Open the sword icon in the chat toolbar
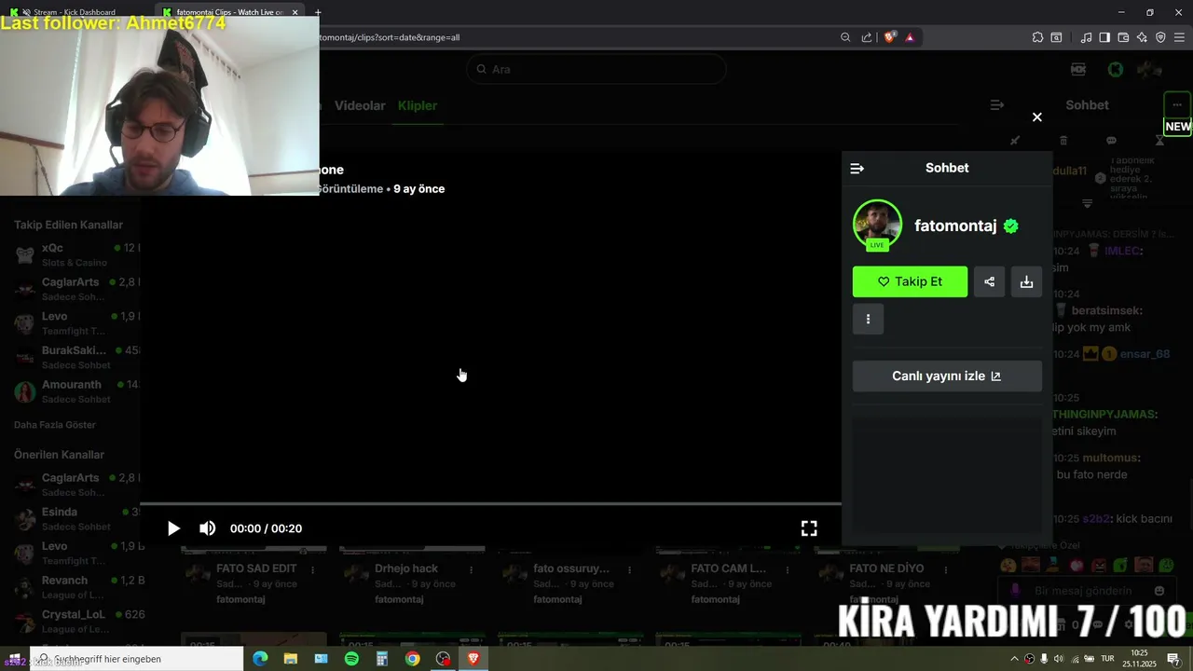The height and width of the screenshot is (671, 1193). point(1015,141)
